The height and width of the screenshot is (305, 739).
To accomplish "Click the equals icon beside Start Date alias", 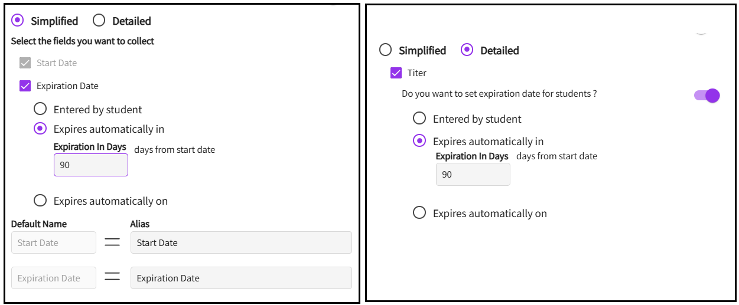I will [x=112, y=242].
